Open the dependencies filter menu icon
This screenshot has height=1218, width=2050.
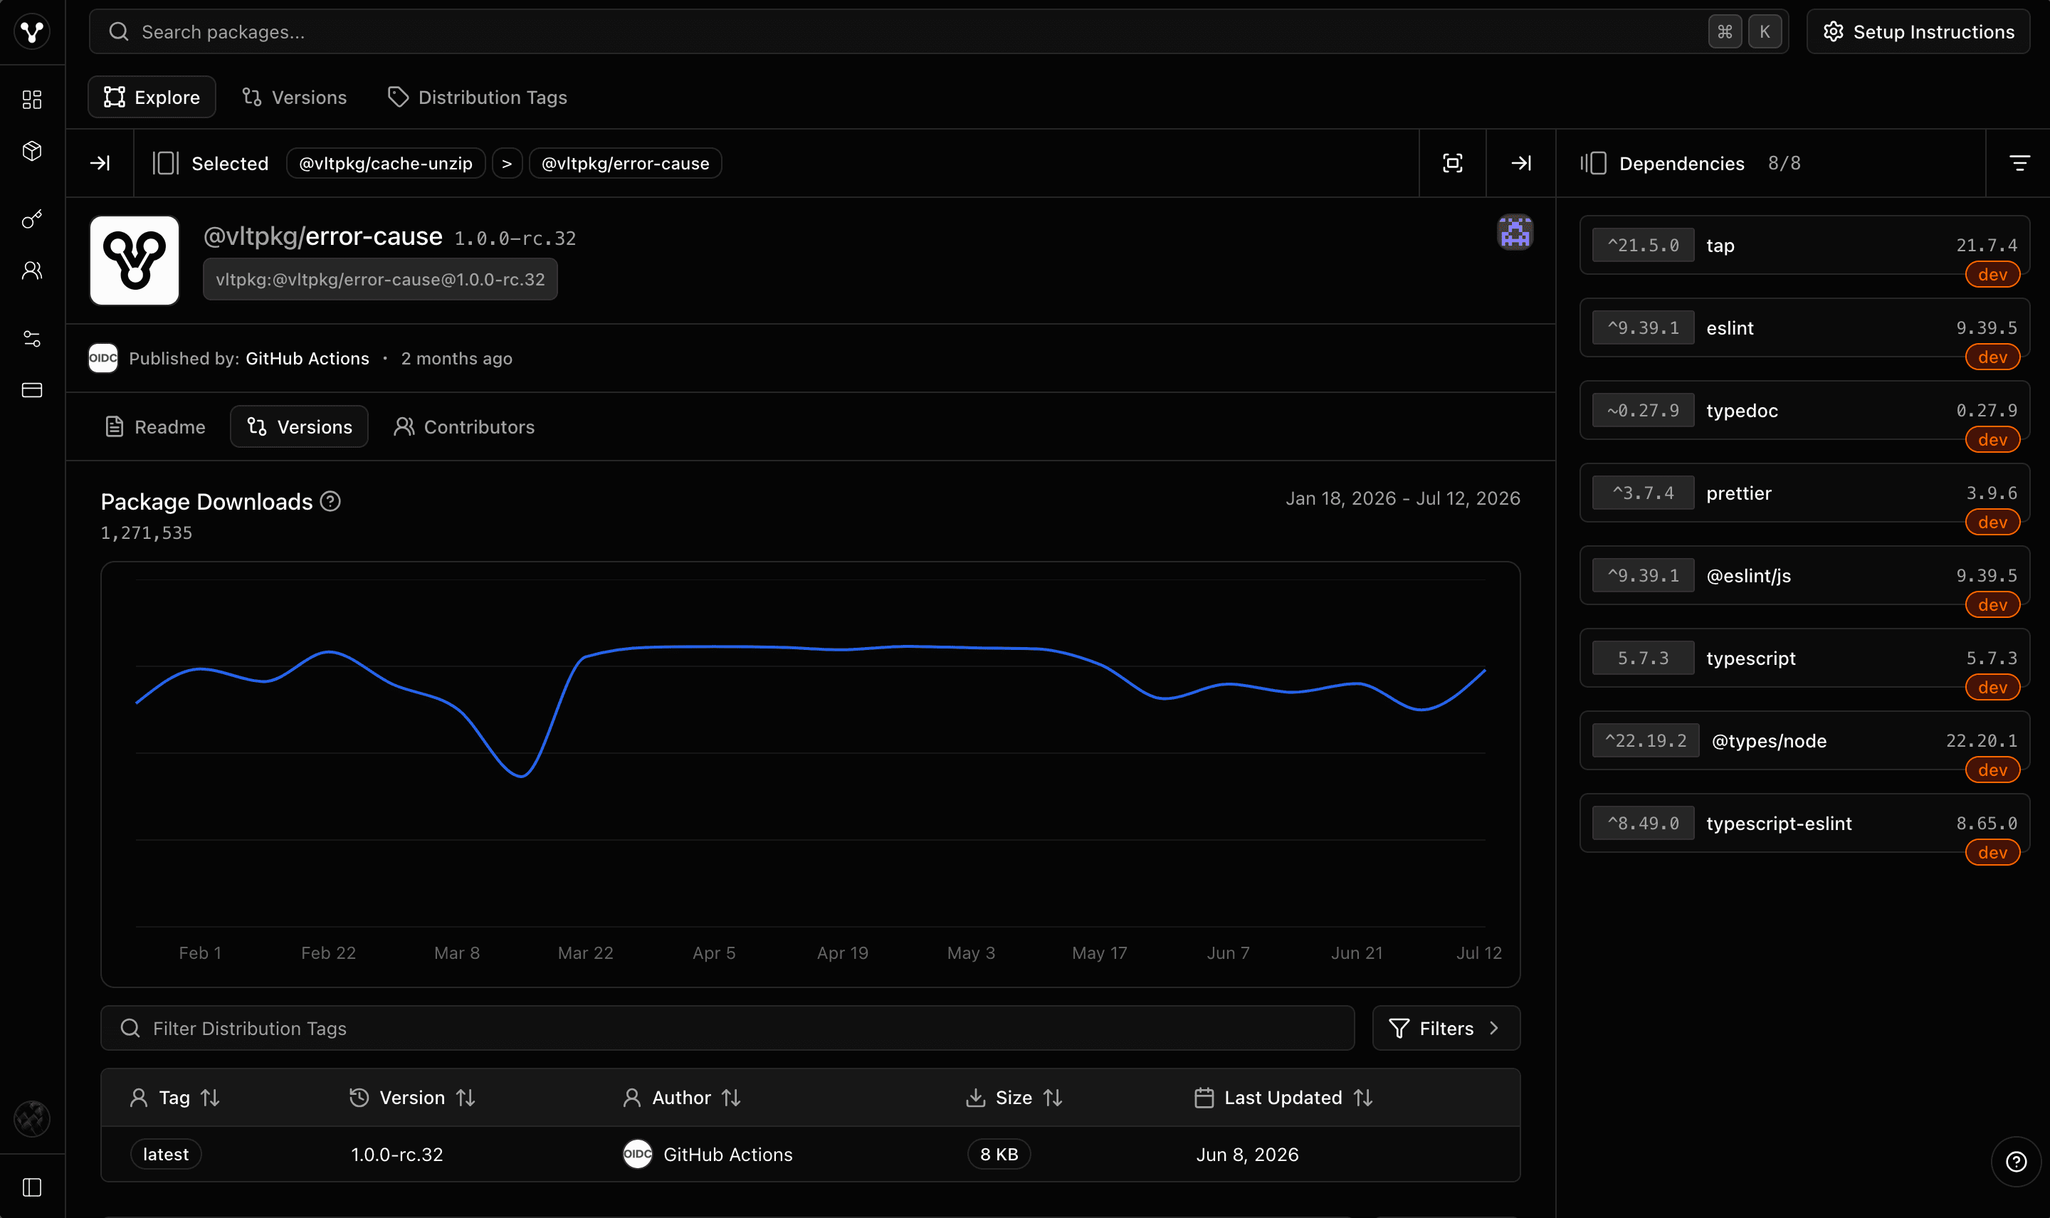[x=2019, y=163]
